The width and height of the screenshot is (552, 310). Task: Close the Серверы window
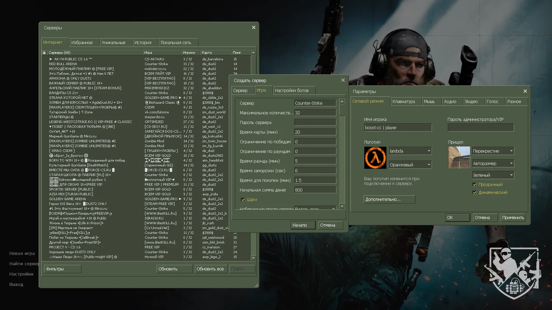click(254, 28)
